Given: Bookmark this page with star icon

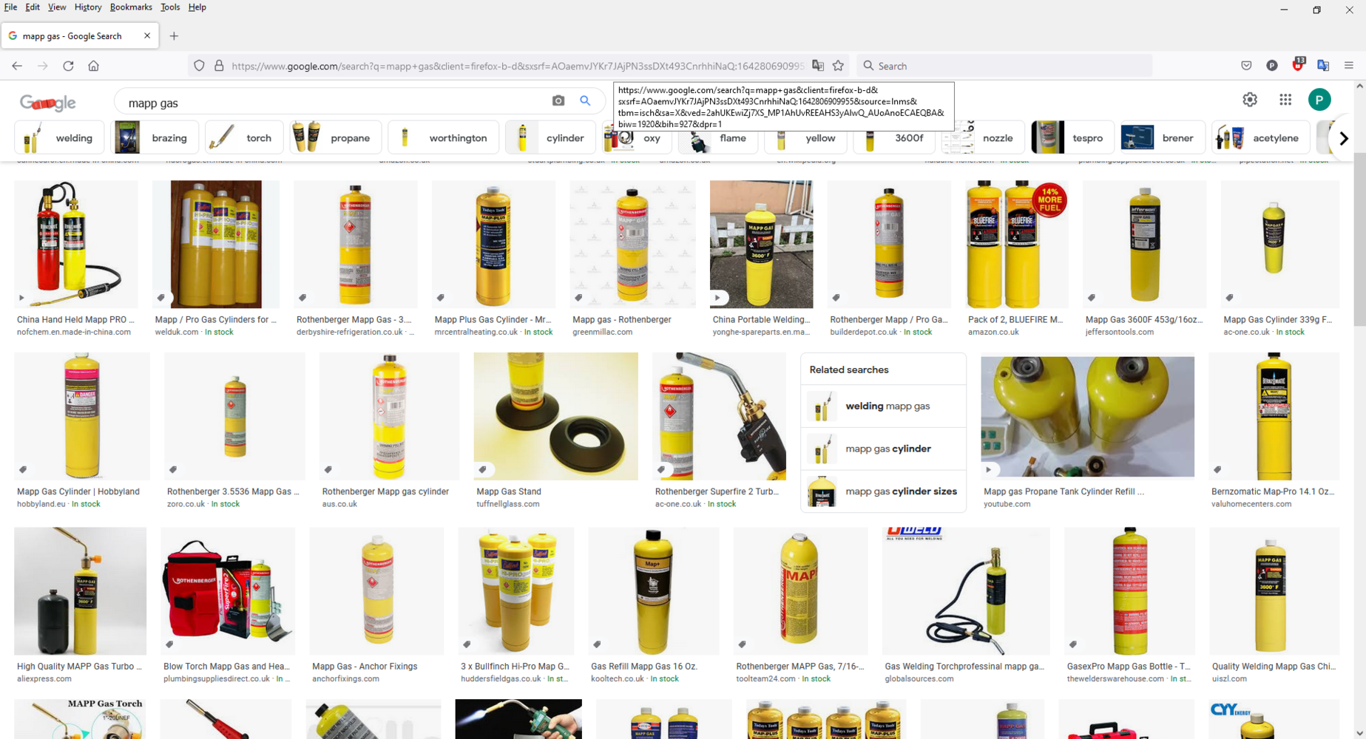Looking at the screenshot, I should click(838, 66).
